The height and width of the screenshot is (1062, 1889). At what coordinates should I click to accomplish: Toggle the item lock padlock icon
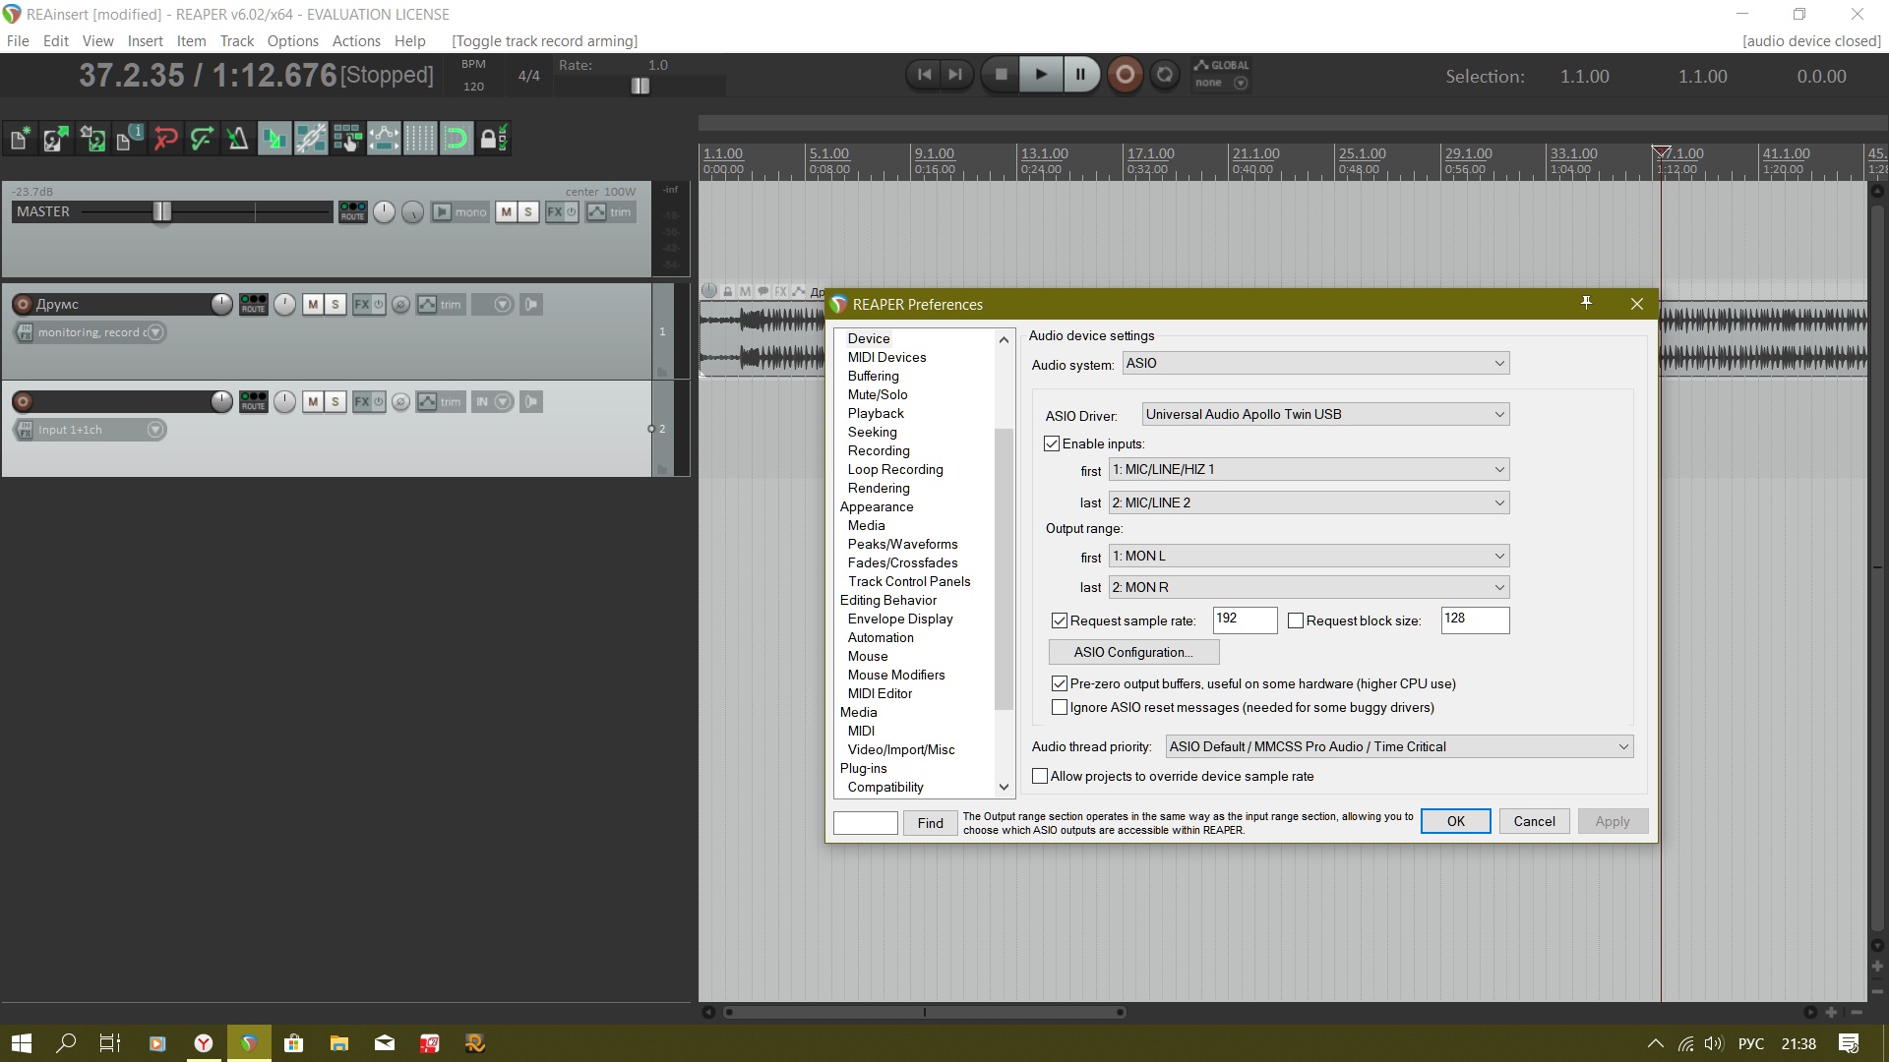492,139
